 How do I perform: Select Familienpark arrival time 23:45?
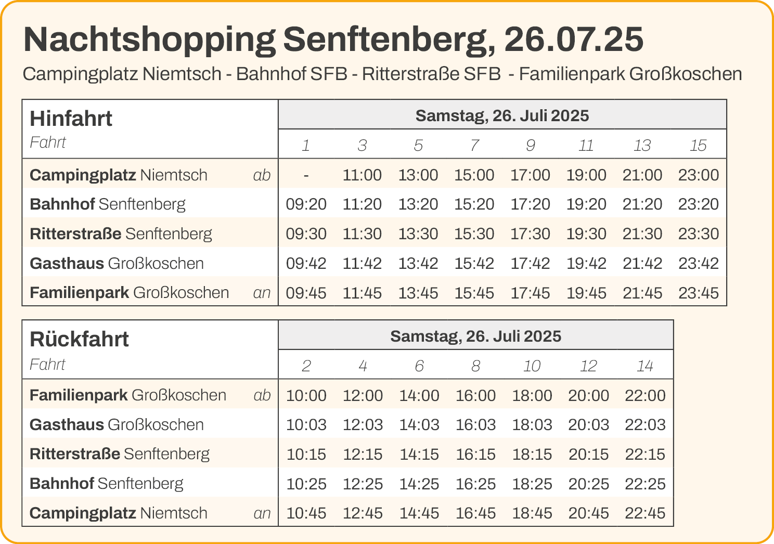(x=699, y=293)
